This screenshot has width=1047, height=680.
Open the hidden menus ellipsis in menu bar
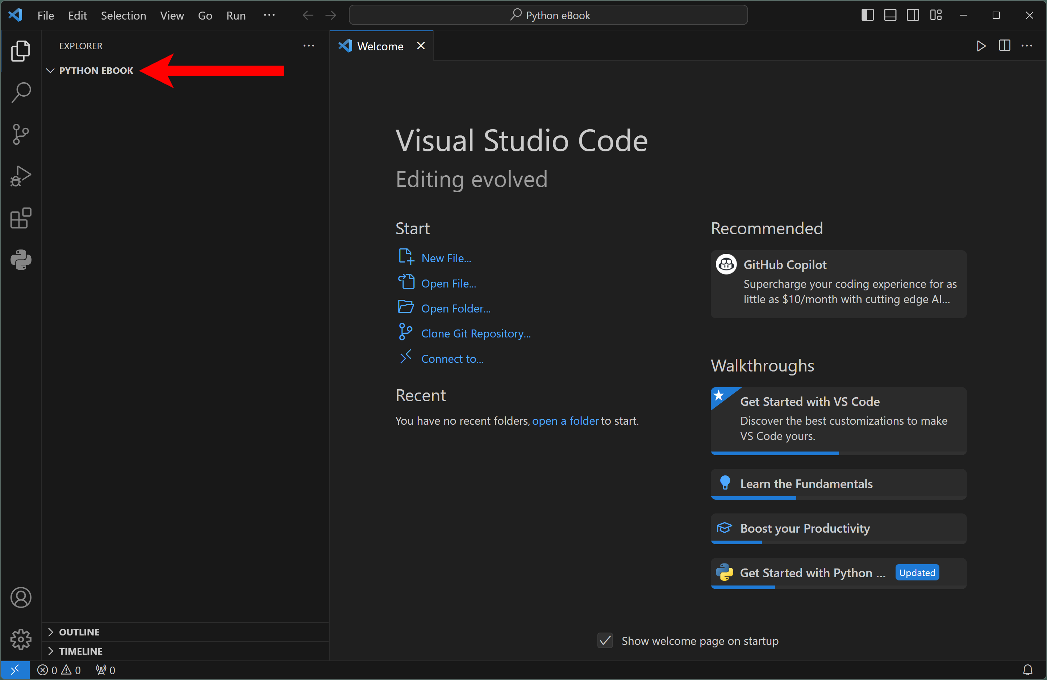[x=269, y=15]
